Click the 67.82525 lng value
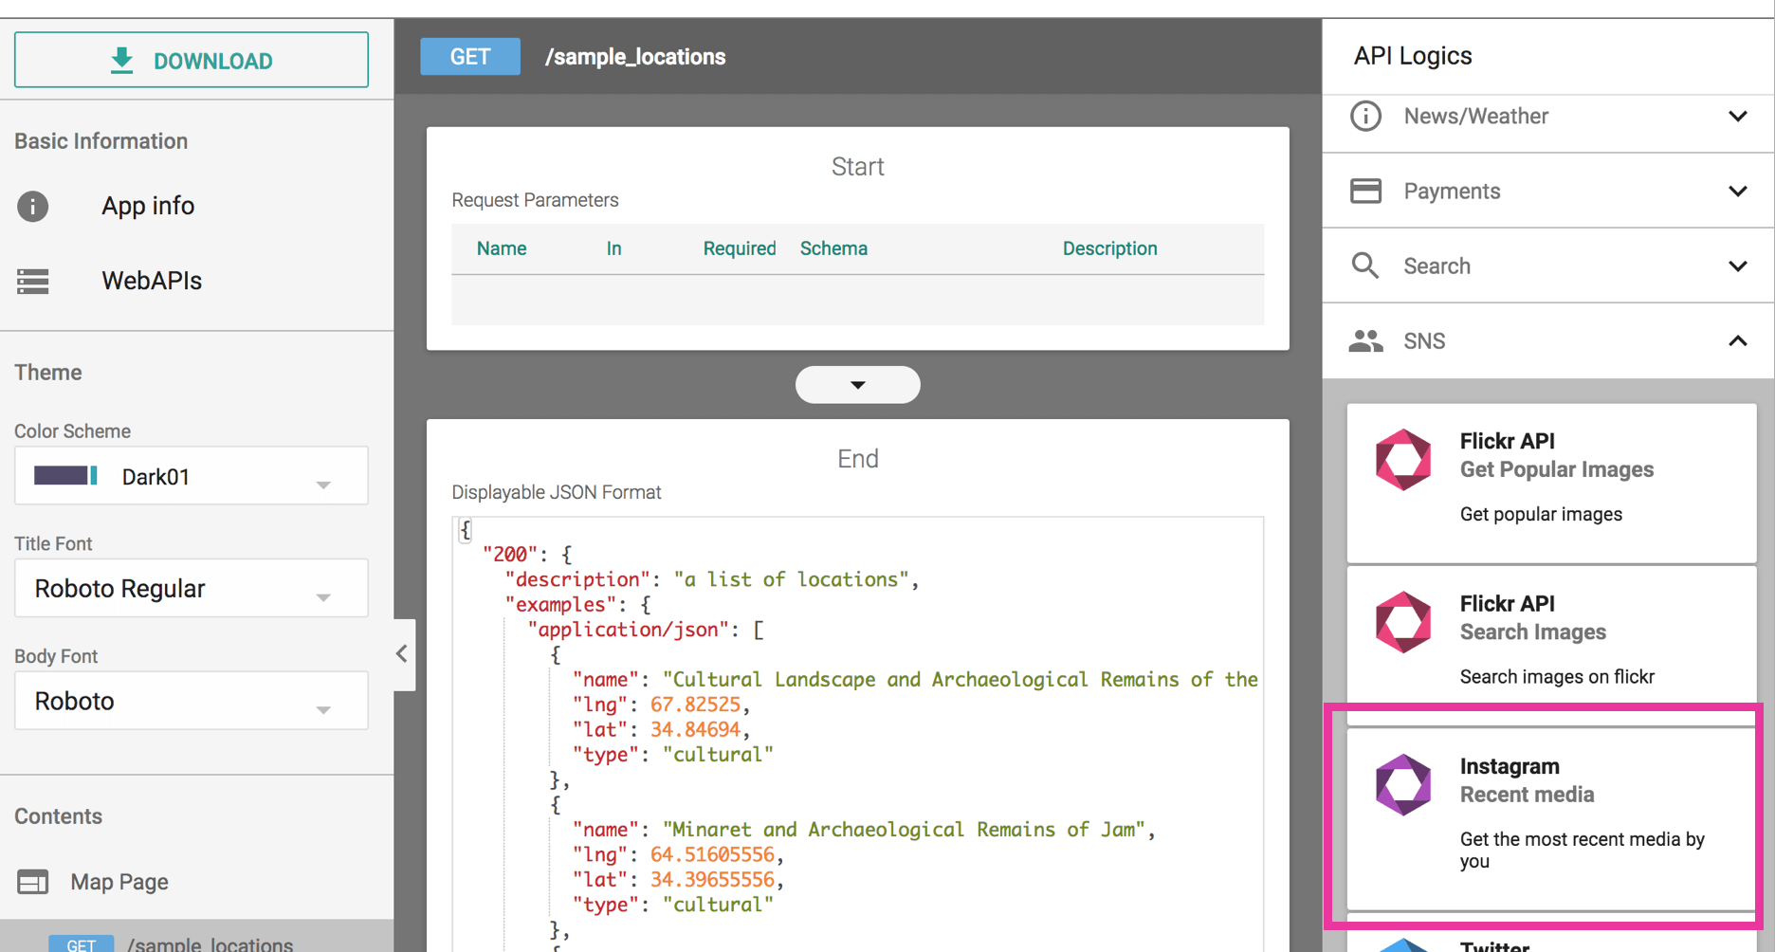The image size is (1775, 952). 695,705
